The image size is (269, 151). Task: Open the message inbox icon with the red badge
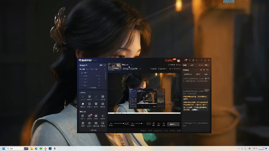click(x=186, y=60)
